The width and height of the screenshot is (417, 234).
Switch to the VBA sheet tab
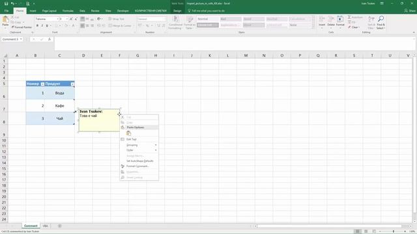coord(45,226)
